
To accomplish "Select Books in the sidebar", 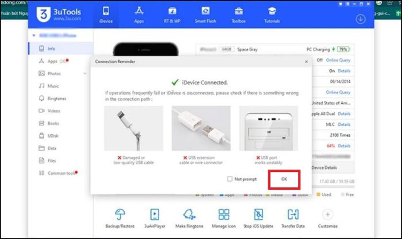I will coord(60,123).
